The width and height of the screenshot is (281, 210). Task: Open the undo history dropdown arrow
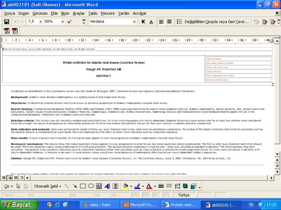[x=23, y=22]
